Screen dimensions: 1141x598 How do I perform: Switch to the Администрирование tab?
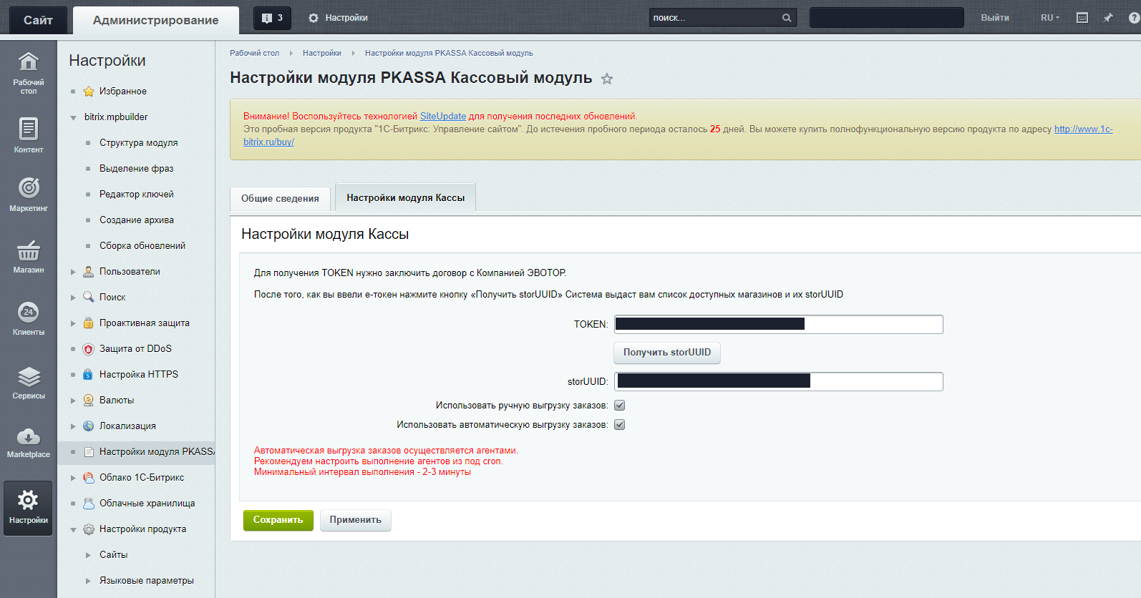(156, 20)
